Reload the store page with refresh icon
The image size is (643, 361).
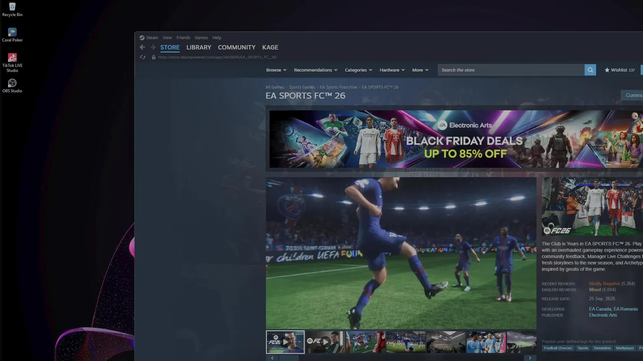(143, 57)
